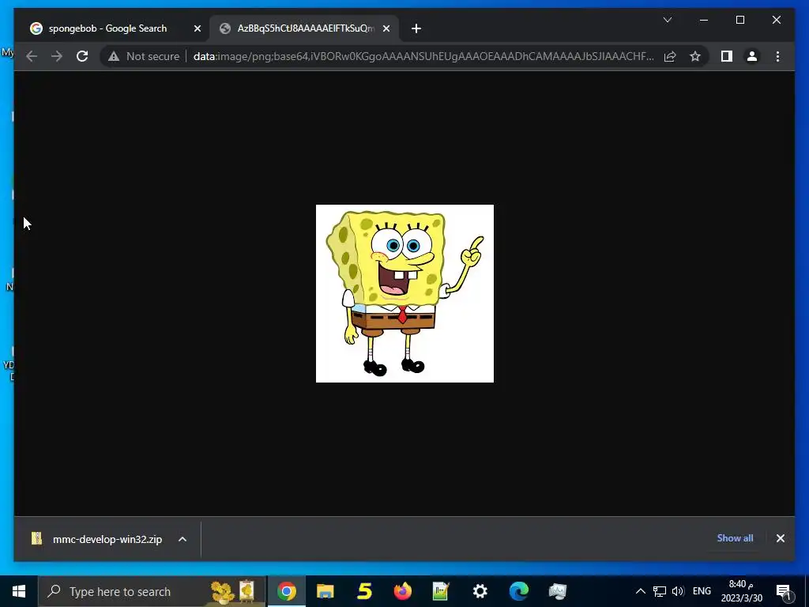Switch to the spongebob - Google Search tab
The width and height of the screenshot is (809, 607).
(x=107, y=28)
